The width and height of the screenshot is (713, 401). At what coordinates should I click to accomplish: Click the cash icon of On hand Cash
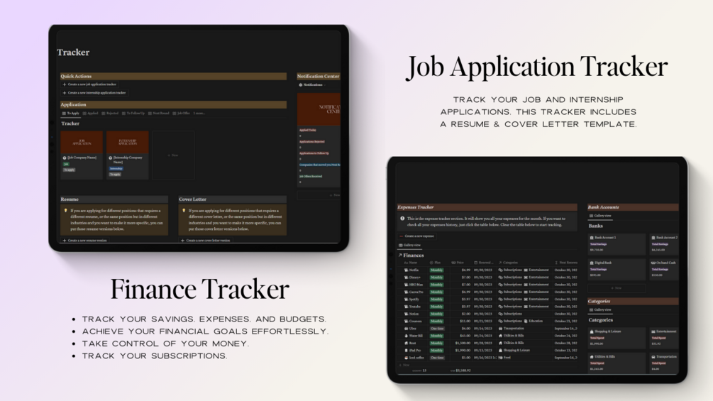click(x=653, y=263)
